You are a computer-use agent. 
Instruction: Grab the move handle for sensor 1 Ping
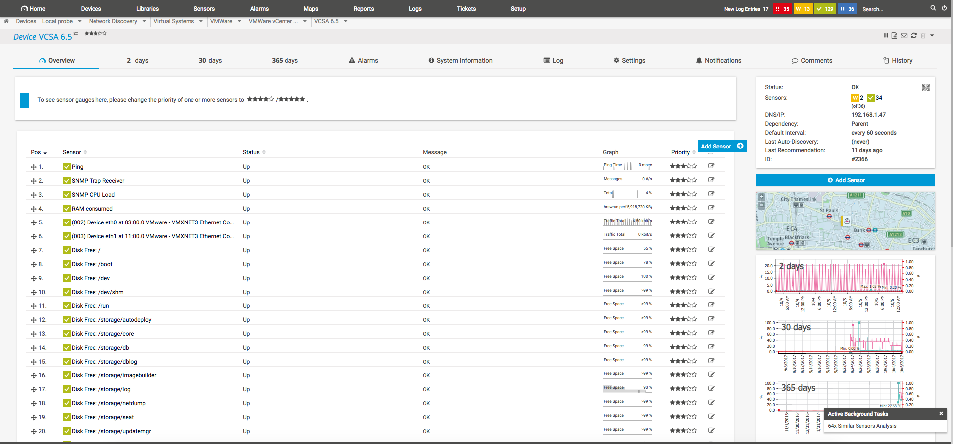(34, 167)
